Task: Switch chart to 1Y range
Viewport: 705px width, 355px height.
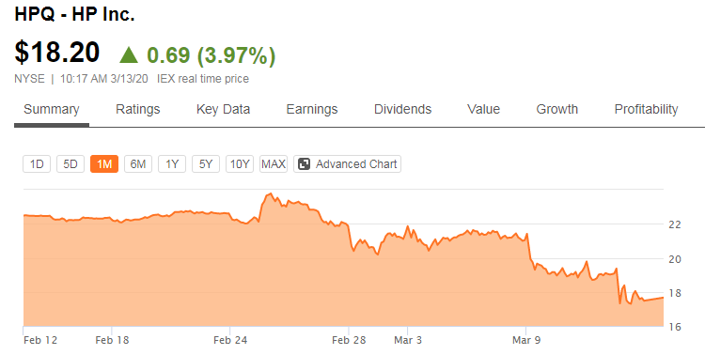Action: click(172, 164)
